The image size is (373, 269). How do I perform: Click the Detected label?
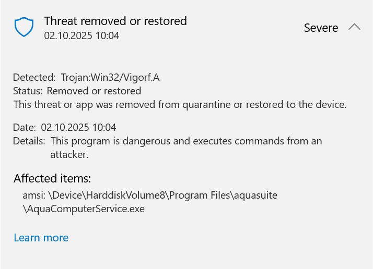(34, 77)
